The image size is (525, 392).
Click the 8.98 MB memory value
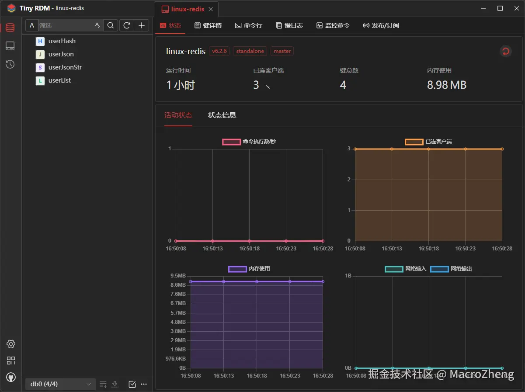point(447,85)
